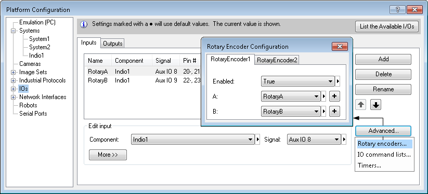Click List the Available I/Os button
Viewport: 428px width, 194px height.
(387, 26)
